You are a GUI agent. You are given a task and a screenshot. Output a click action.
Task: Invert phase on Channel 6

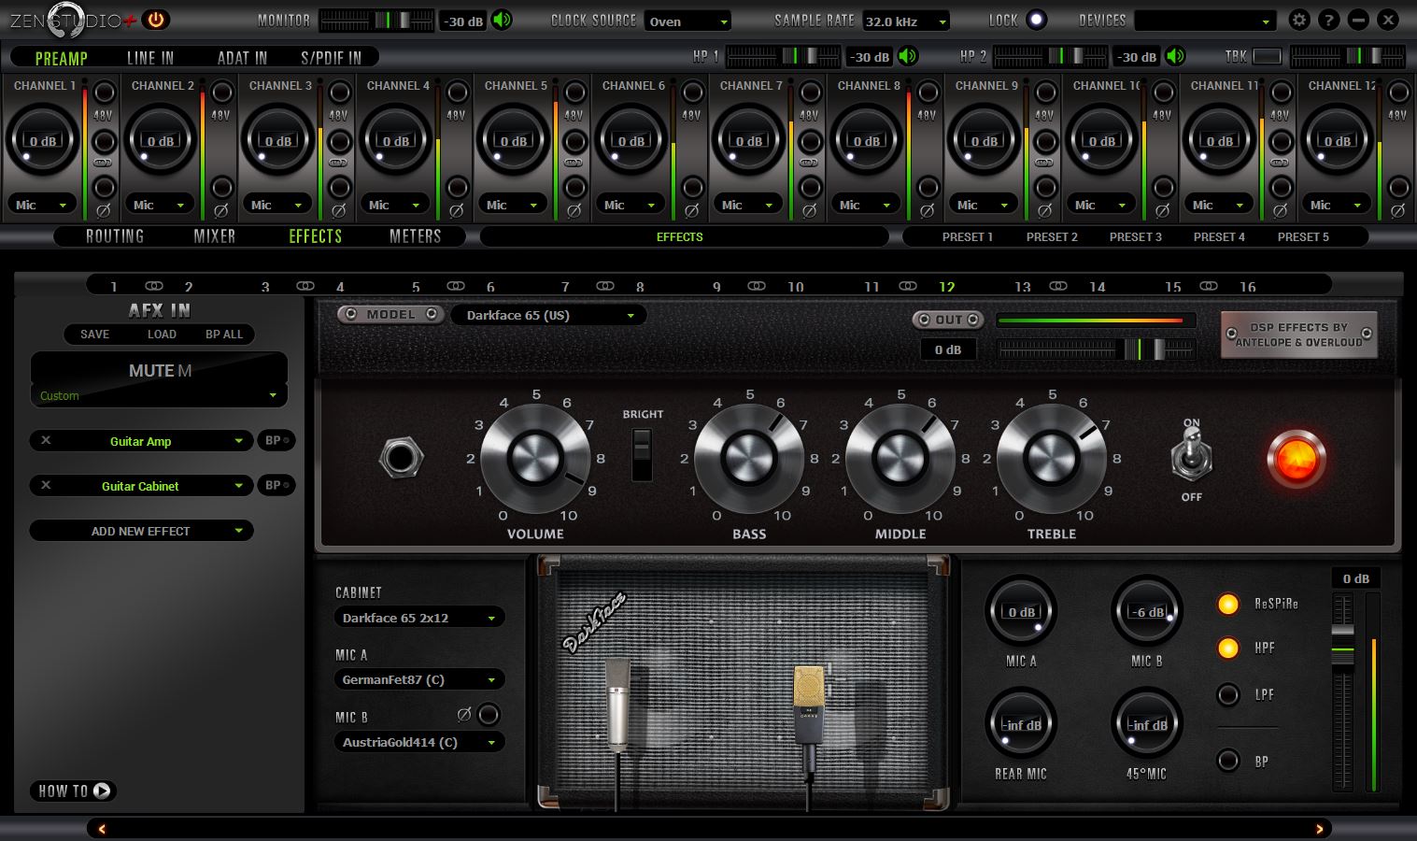(x=692, y=211)
